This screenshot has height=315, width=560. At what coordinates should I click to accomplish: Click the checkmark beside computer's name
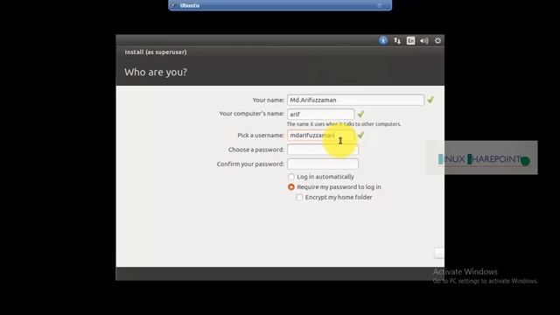(360, 115)
